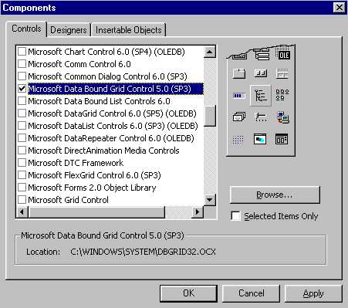
Task: Select the 'Microsoft Grid Control' row text
Action: pos(68,200)
